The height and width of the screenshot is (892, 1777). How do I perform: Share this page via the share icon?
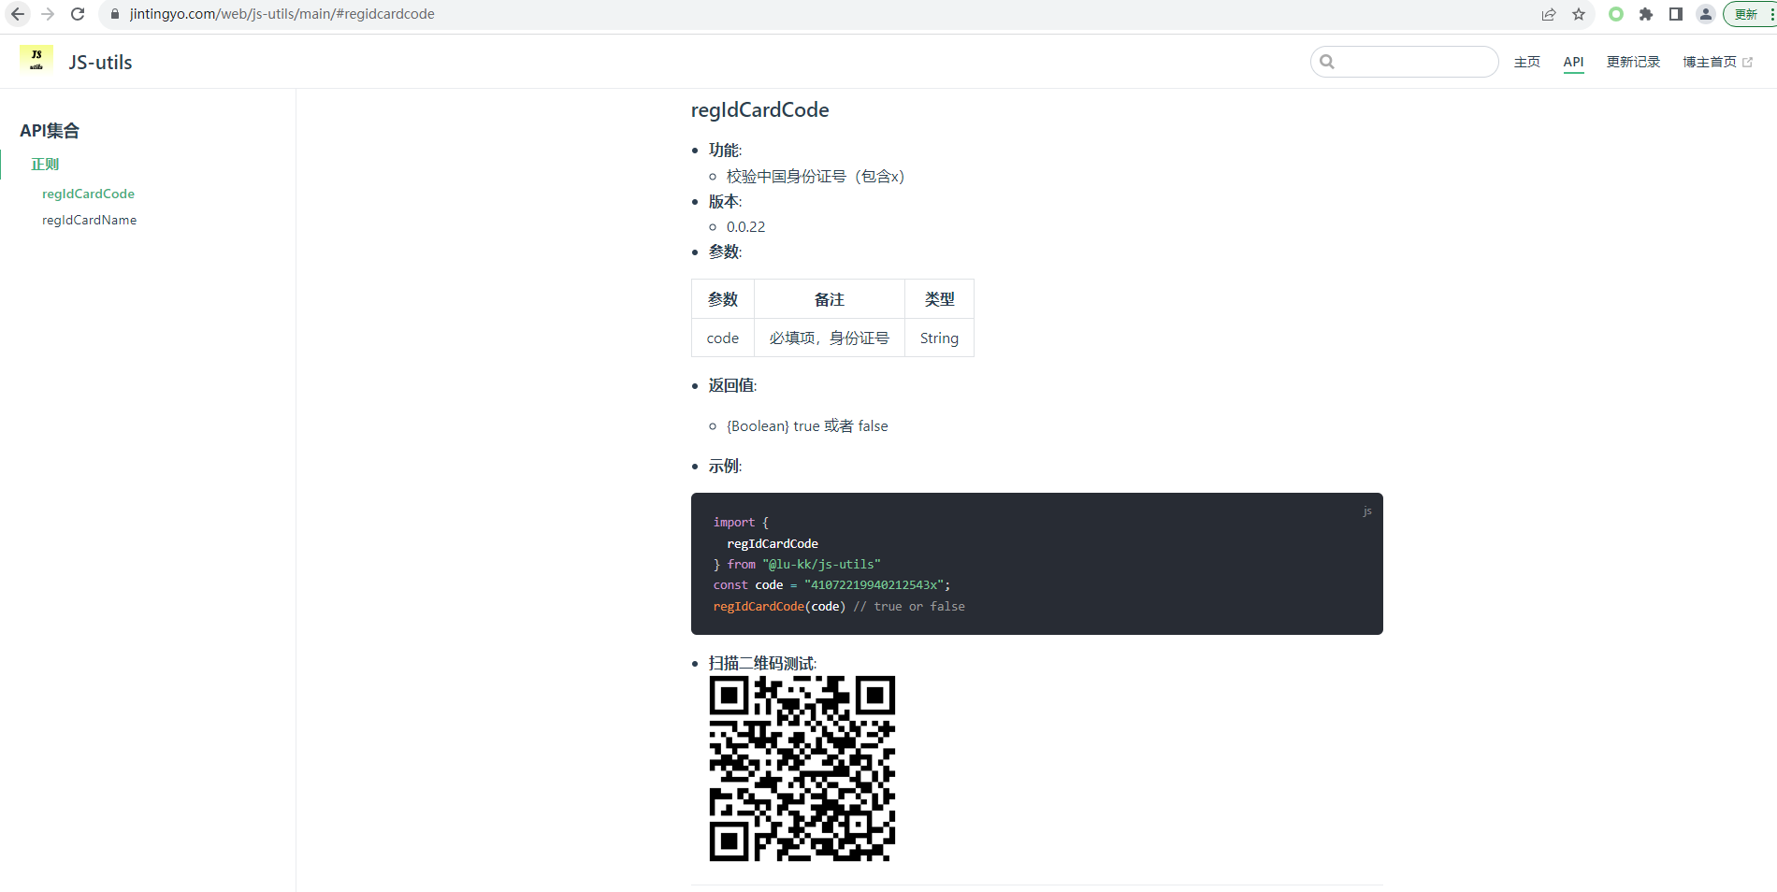click(1549, 14)
